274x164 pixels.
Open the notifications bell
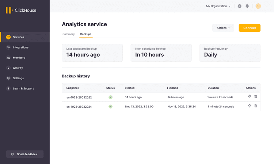point(247,6)
